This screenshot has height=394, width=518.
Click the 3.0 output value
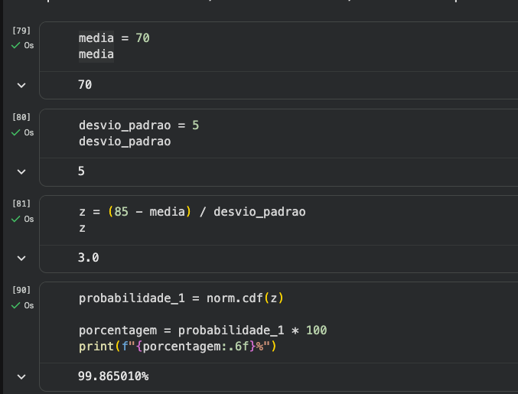coord(88,258)
